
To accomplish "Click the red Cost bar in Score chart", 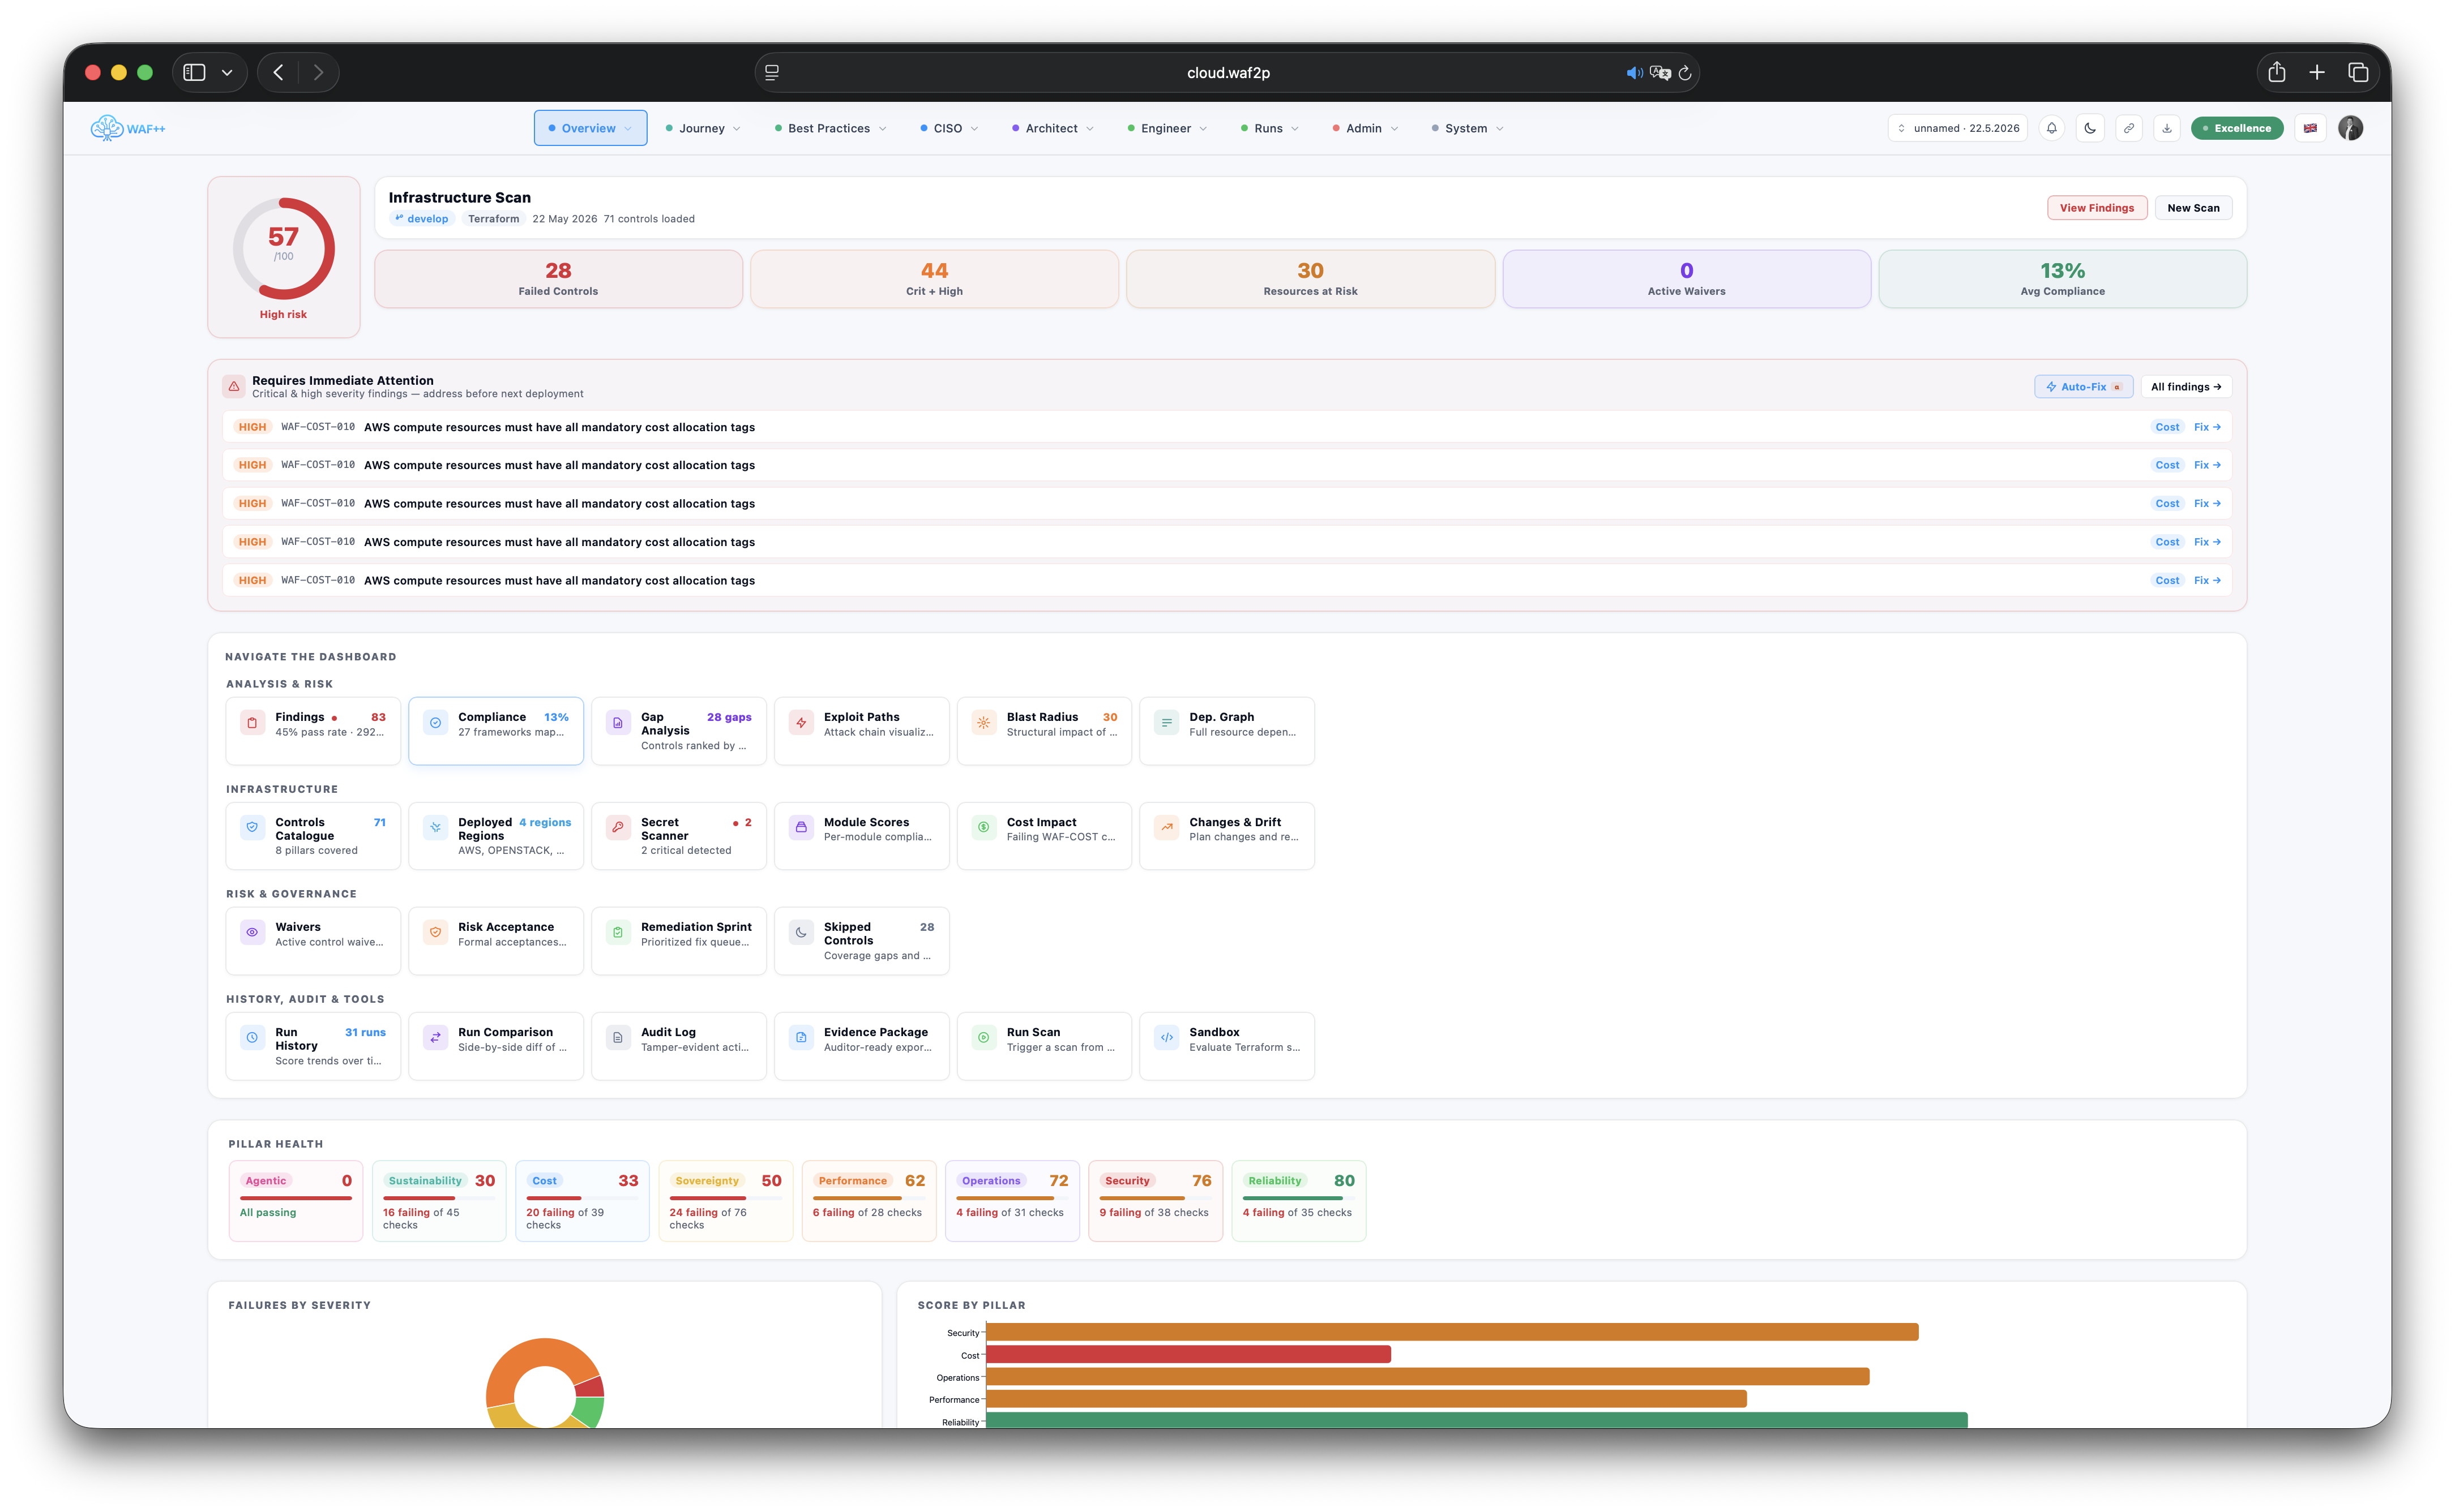I will 1188,1354.
